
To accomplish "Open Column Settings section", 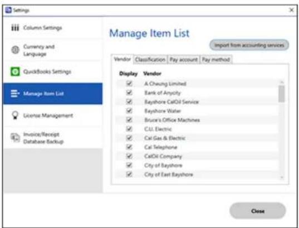I will pyautogui.click(x=53, y=28).
